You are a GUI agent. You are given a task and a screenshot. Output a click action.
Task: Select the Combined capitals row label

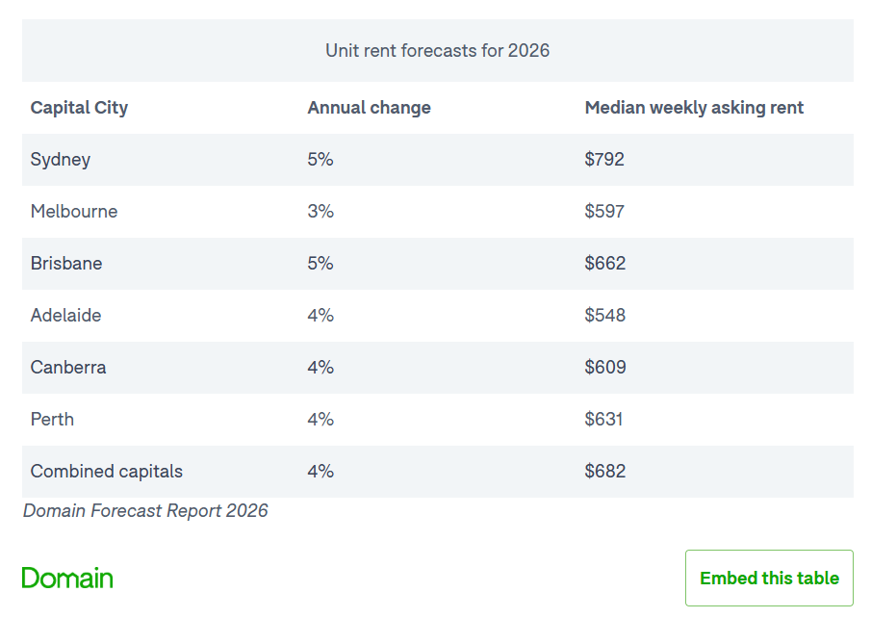click(107, 472)
